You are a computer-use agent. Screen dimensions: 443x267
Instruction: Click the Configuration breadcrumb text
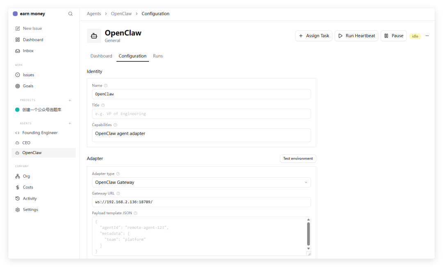coord(155,14)
